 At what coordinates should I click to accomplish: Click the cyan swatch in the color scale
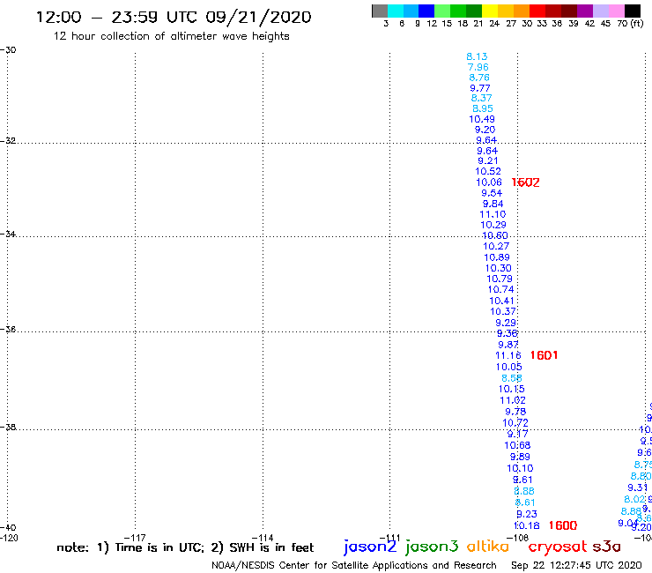click(396, 11)
